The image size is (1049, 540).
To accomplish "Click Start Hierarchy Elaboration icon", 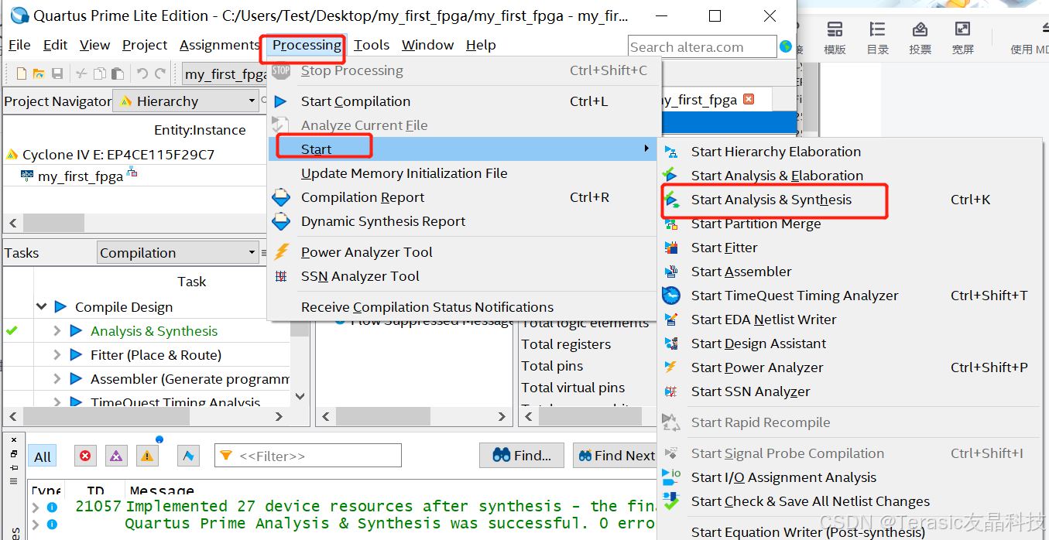I will pyautogui.click(x=671, y=152).
